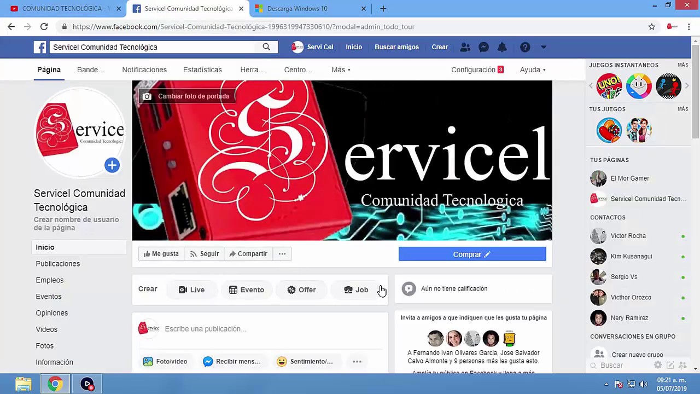
Task: Click the UNO instant game icon
Action: click(609, 86)
